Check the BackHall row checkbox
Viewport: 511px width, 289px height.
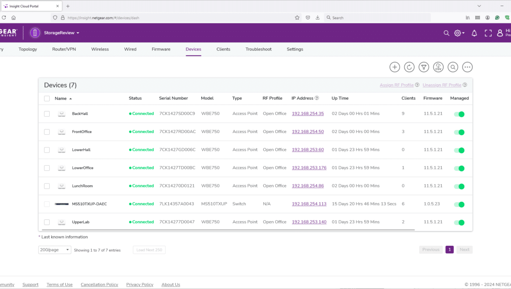point(47,114)
